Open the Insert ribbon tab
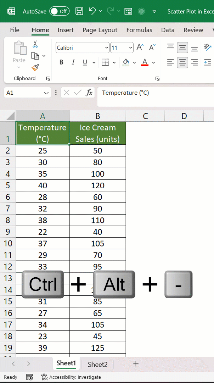The image size is (214, 383). [66, 30]
